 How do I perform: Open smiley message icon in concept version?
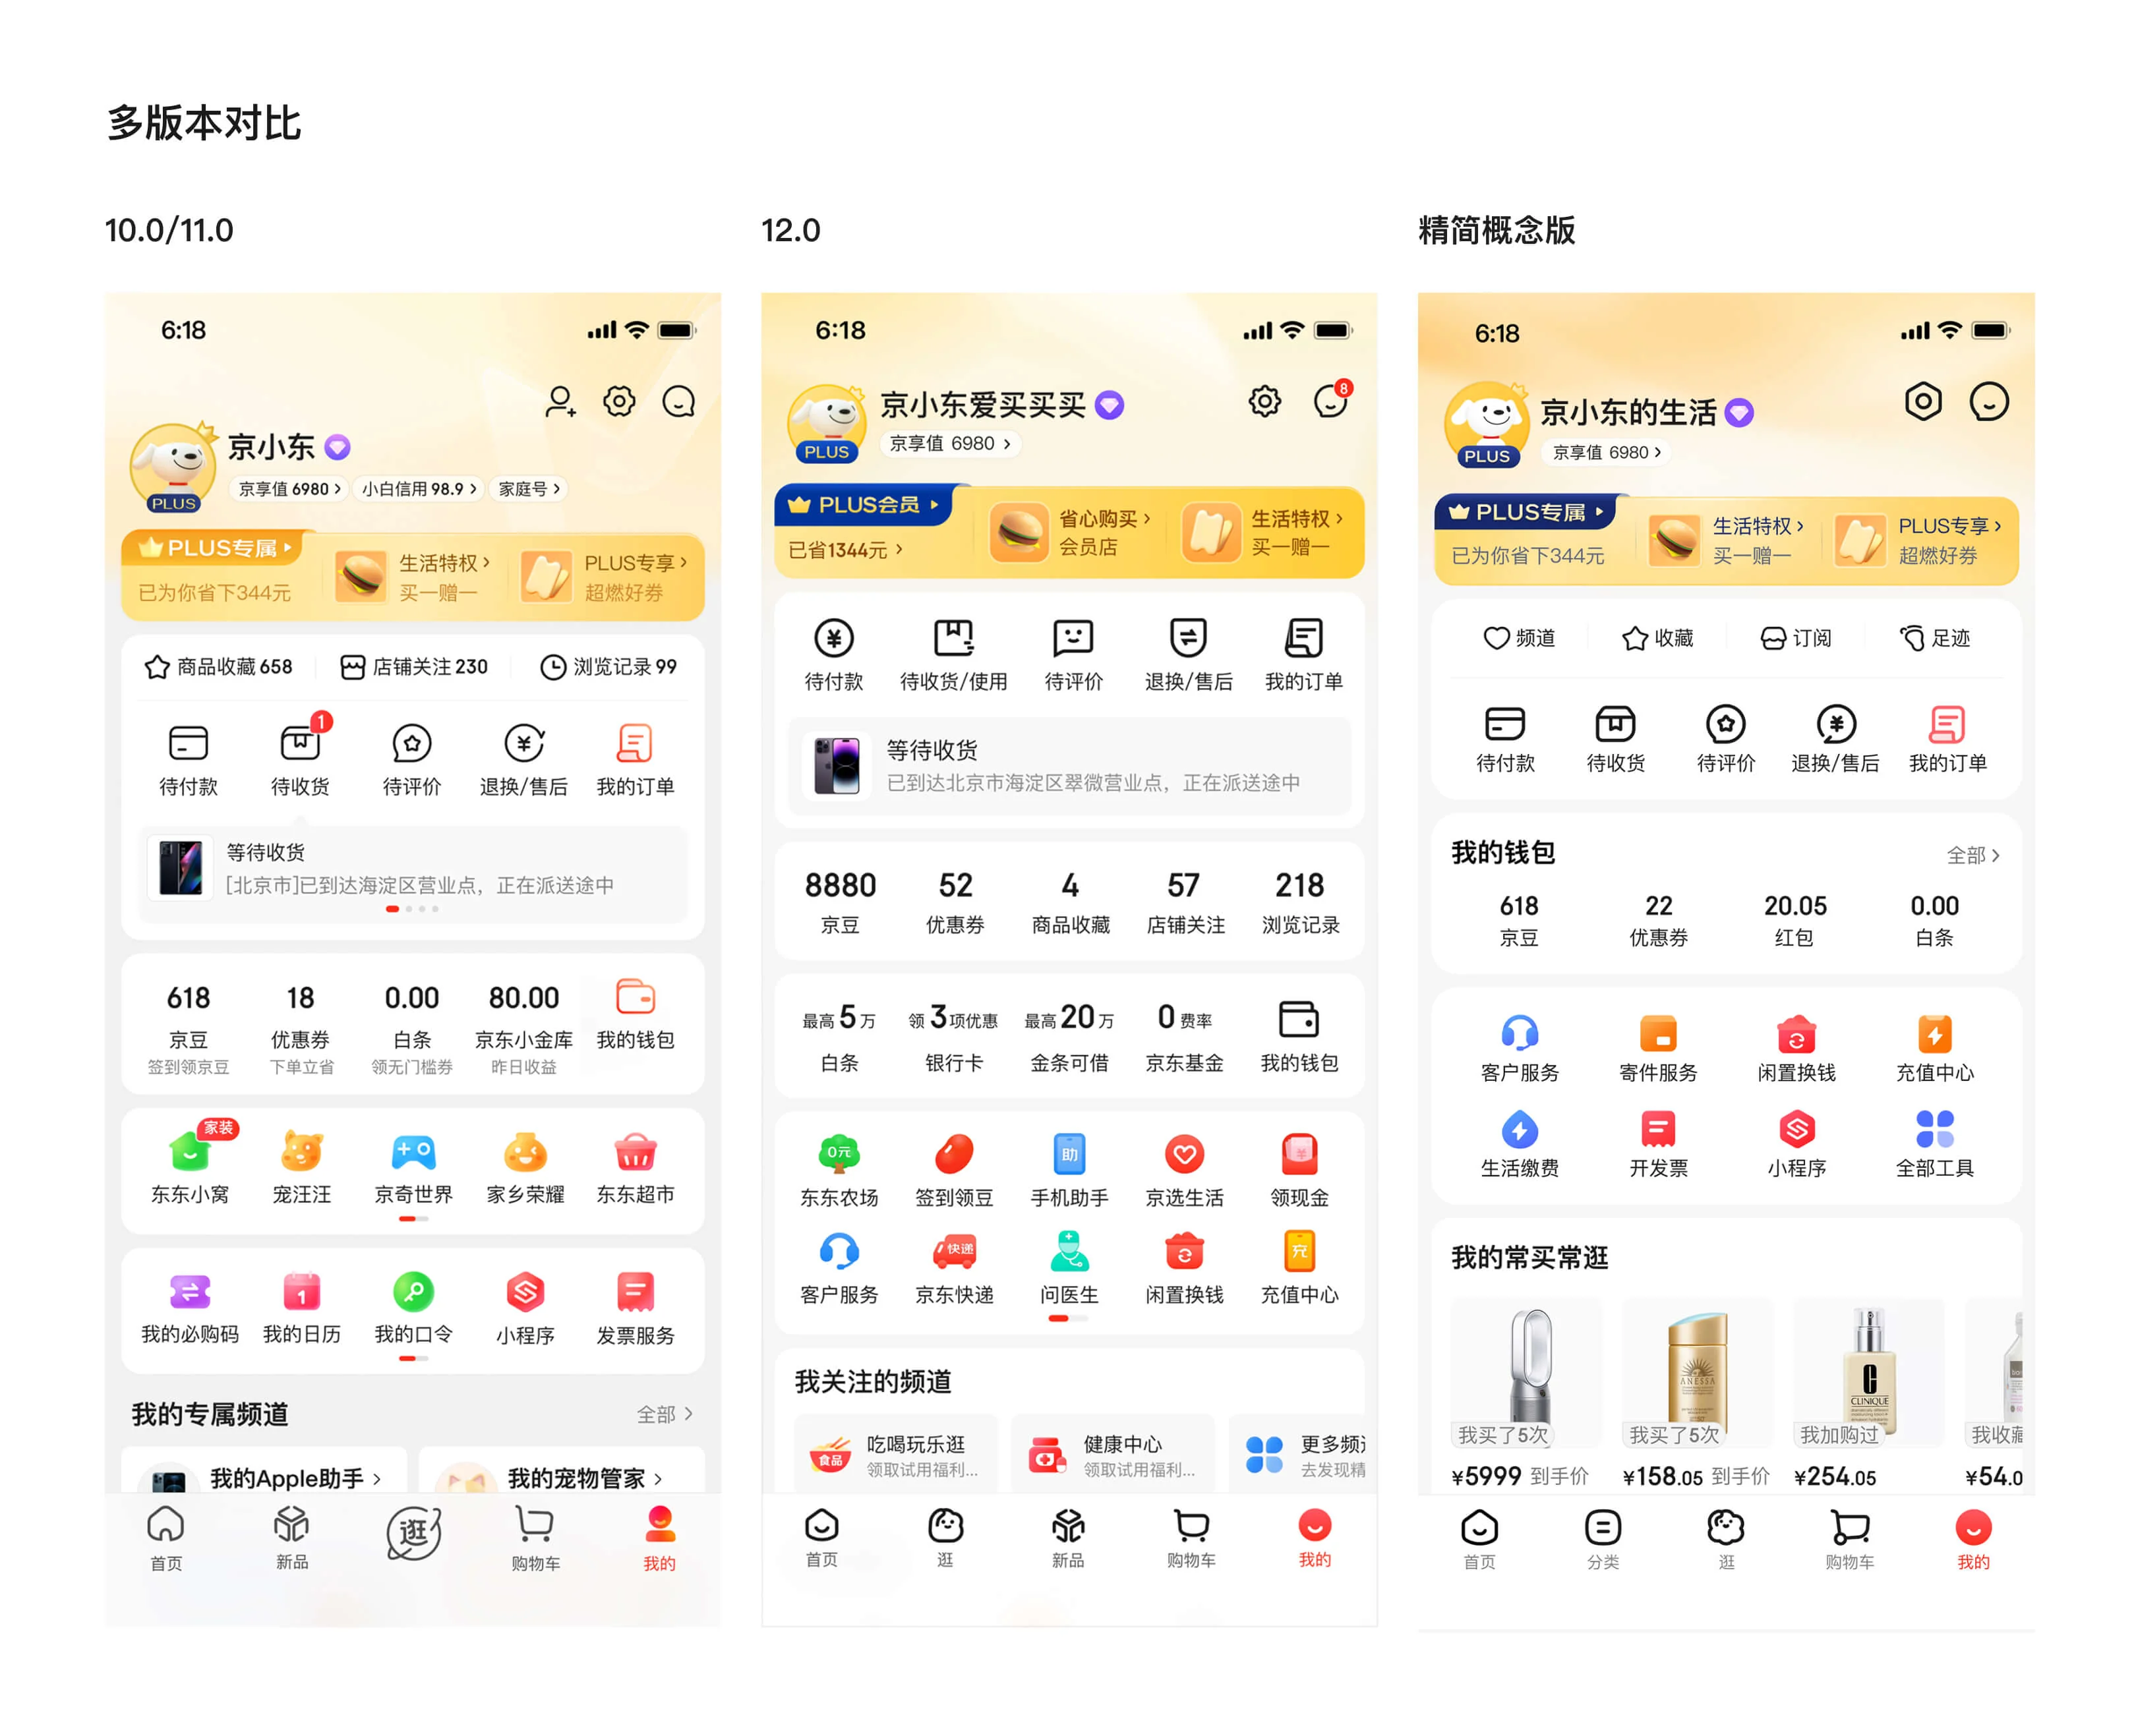coord(1988,402)
